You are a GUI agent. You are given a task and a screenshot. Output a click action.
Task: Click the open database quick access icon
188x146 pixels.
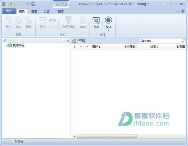pos(11,4)
